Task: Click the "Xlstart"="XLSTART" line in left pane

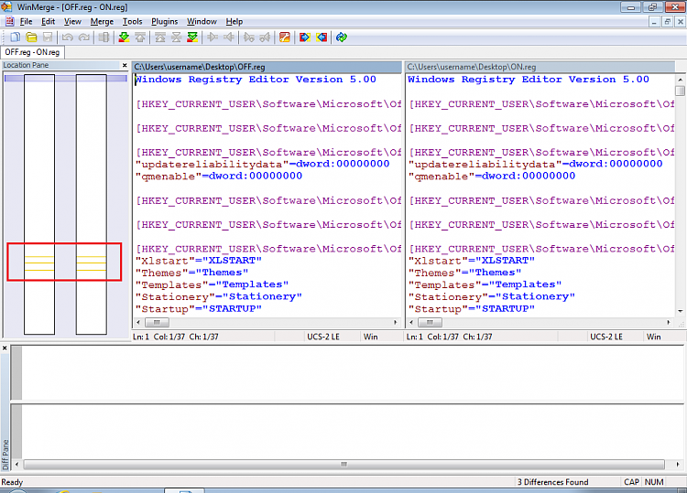Action: pos(199,261)
